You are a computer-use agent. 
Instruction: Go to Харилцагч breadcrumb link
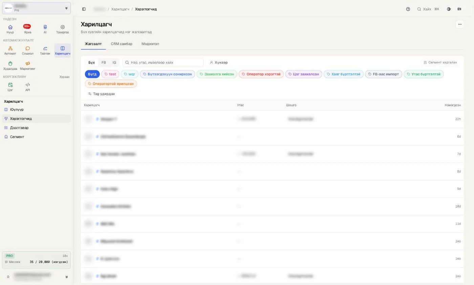pos(120,9)
